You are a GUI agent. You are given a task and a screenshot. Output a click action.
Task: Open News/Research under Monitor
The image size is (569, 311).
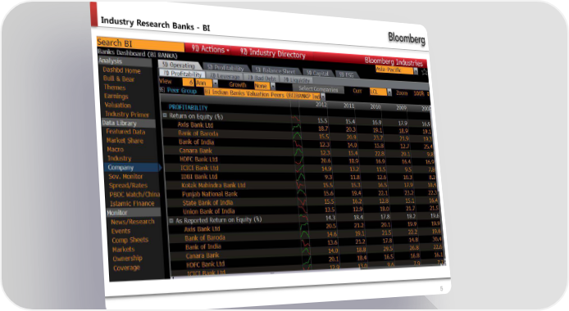(x=133, y=222)
